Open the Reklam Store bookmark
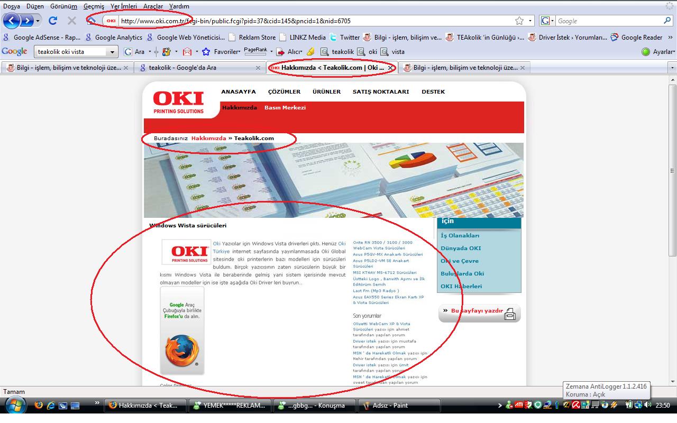Viewport: 677px width, 423px height. click(252, 37)
